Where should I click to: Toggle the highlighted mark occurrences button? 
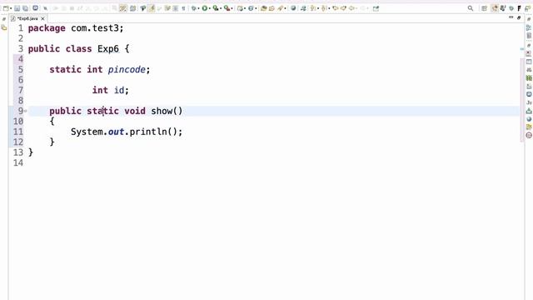[x=152, y=8]
